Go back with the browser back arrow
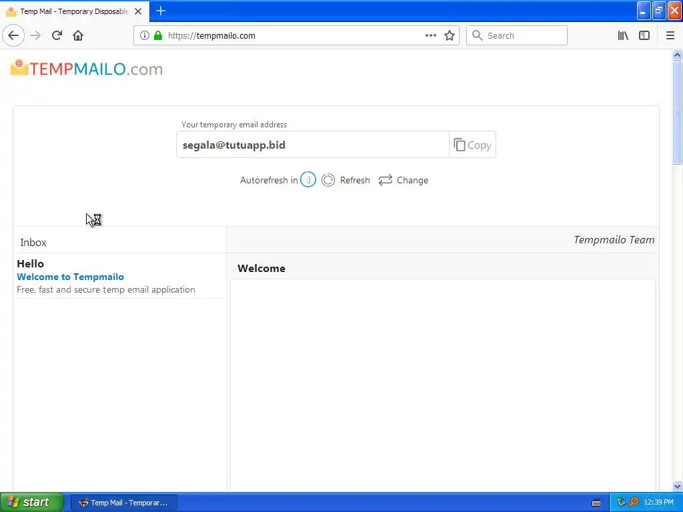This screenshot has width=683, height=512. tap(13, 35)
